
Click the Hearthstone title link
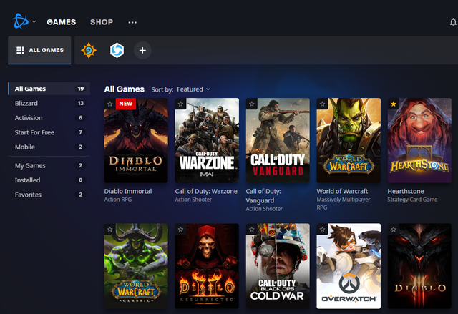tap(406, 191)
